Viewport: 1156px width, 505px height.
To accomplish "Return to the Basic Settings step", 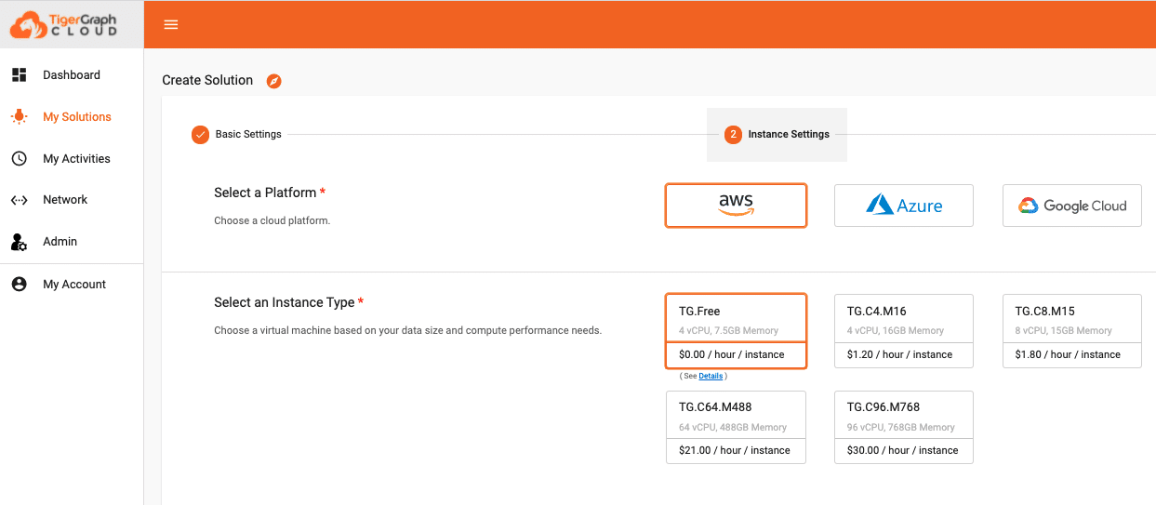I will 236,135.
